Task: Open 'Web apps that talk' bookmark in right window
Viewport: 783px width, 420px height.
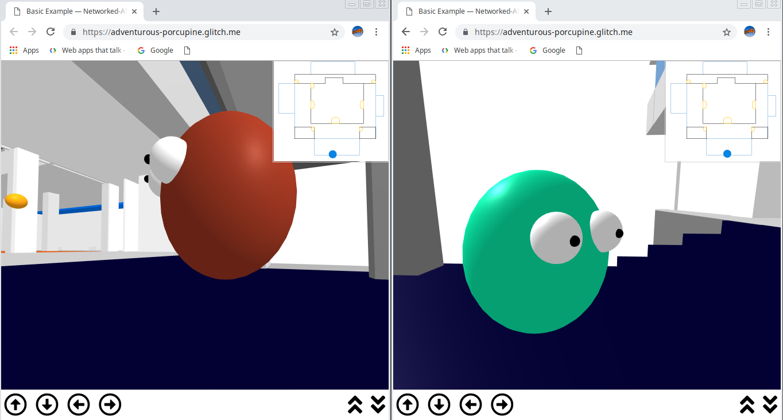Action: pos(479,50)
